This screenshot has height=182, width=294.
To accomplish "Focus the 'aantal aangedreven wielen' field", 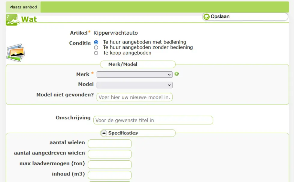I will [110, 154].
